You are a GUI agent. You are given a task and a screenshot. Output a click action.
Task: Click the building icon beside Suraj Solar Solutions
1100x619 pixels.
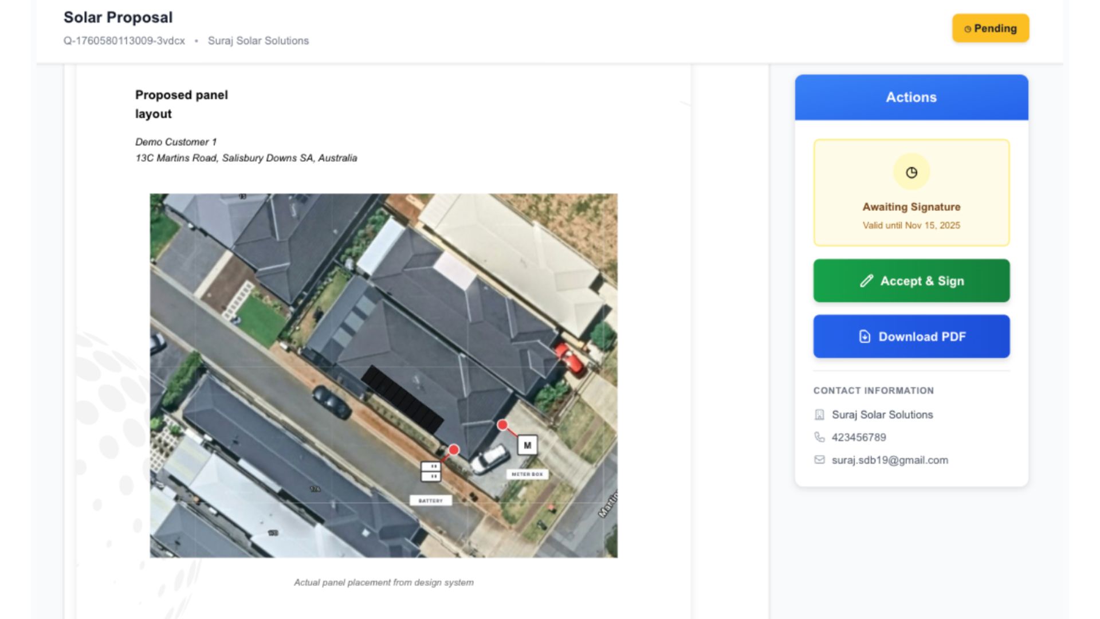click(x=819, y=414)
